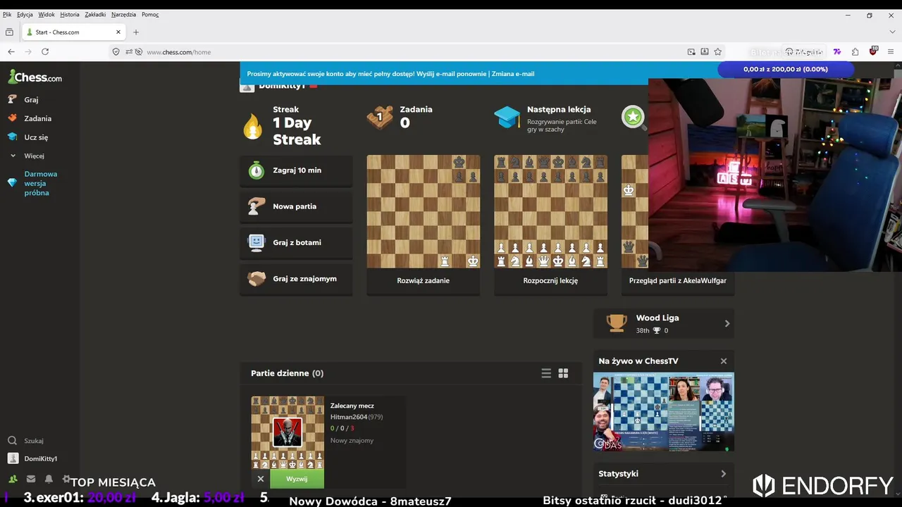Click the Zagraj 10 min button

pyautogui.click(x=296, y=170)
